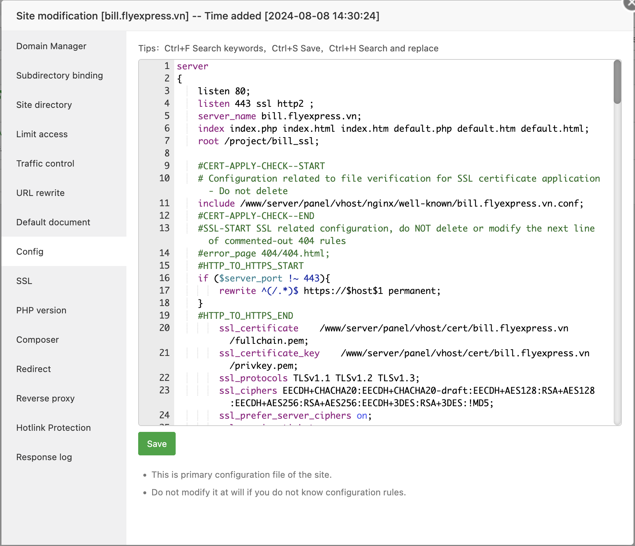Image resolution: width=635 pixels, height=546 pixels.
Task: Open the Domain Manager tab
Action: (x=51, y=46)
